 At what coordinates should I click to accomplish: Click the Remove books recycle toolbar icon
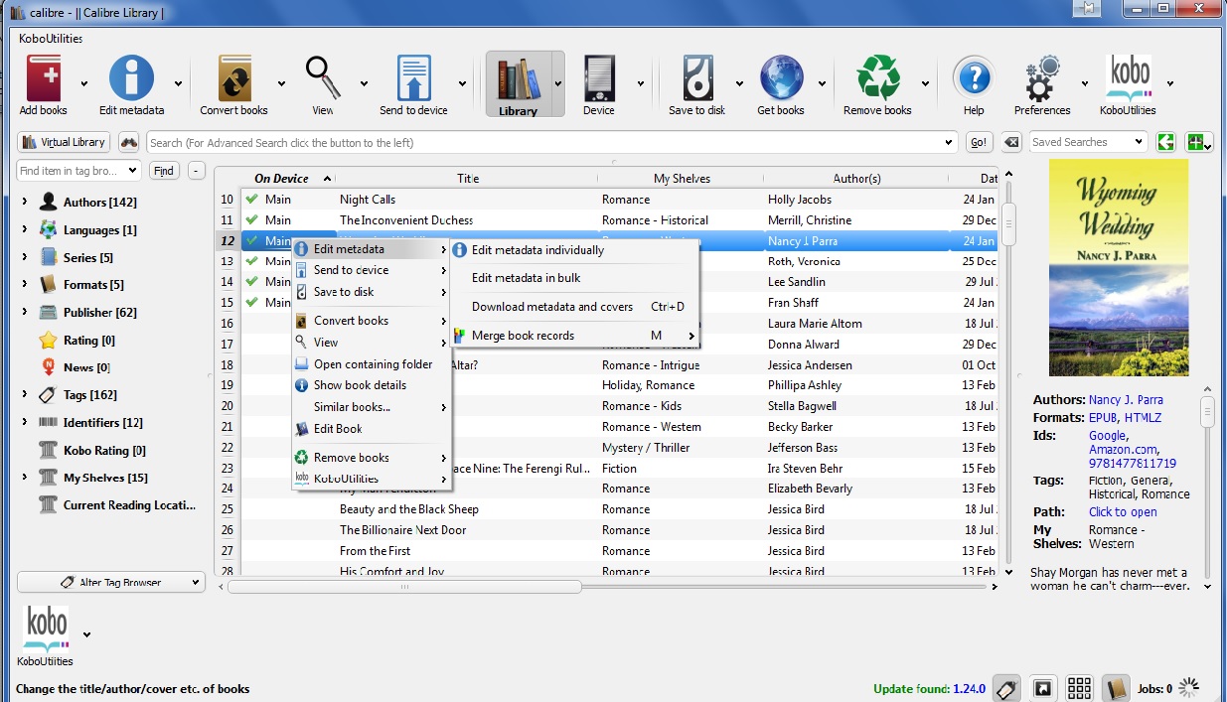coord(878,79)
